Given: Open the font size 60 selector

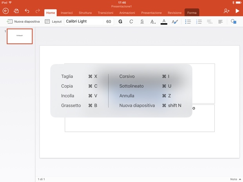Looking at the screenshot, I should pos(109,22).
